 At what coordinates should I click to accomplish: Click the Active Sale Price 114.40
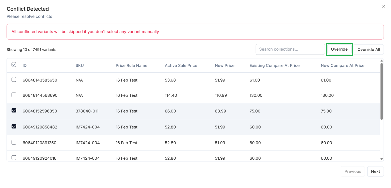click(x=171, y=95)
